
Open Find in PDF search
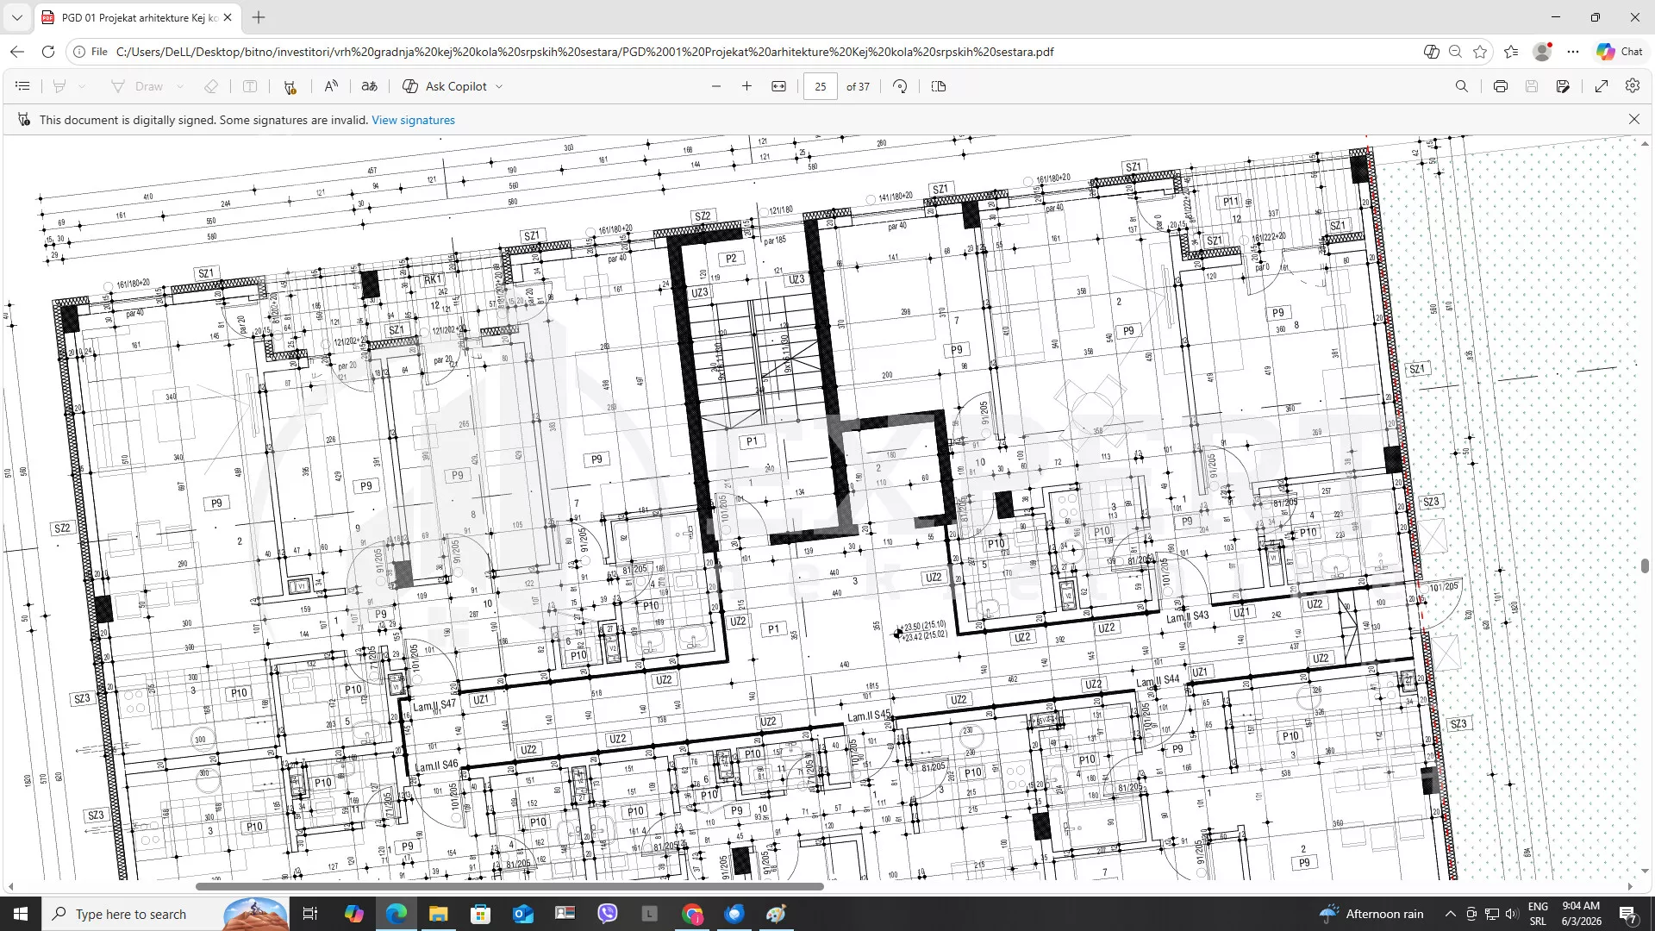click(x=1461, y=86)
